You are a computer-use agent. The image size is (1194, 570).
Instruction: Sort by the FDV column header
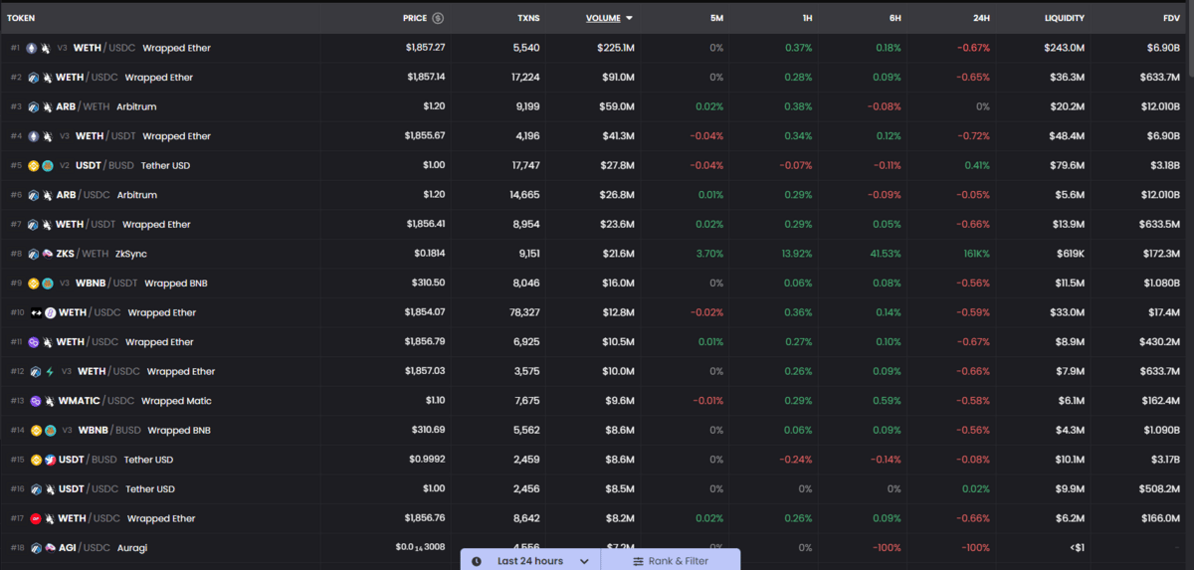(1171, 18)
